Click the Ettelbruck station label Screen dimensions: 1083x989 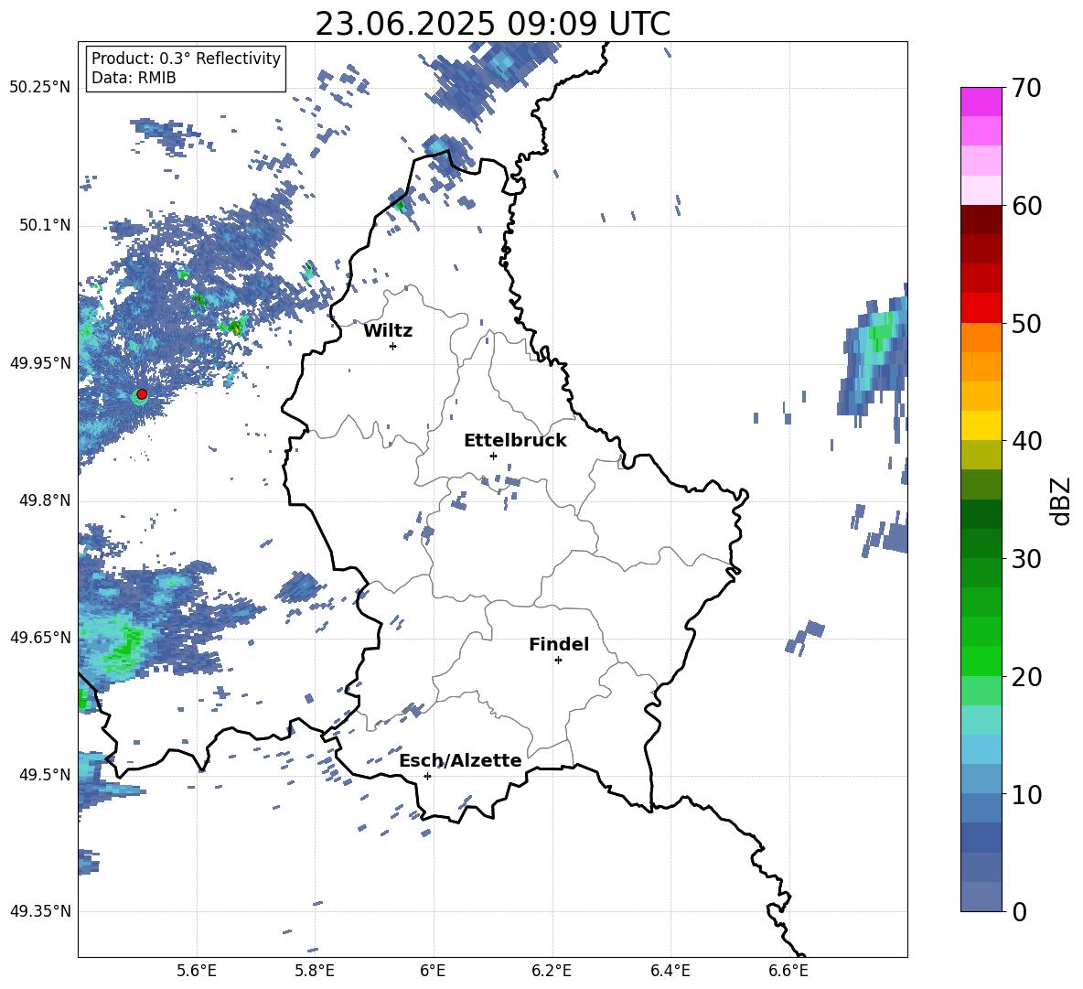[515, 441]
